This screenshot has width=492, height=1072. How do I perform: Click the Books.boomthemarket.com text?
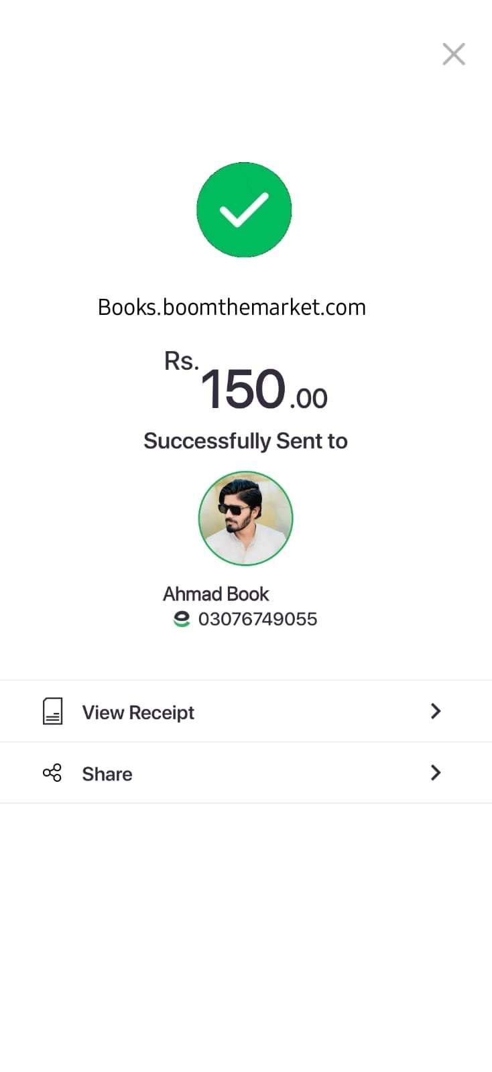tap(232, 308)
